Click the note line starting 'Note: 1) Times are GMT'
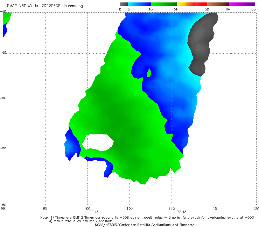 pyautogui.click(x=147, y=218)
